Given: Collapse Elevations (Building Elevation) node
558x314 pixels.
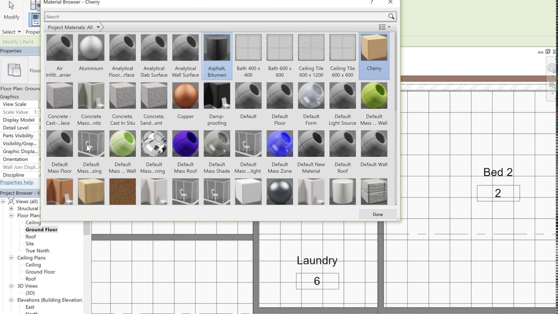Looking at the screenshot, I should tap(11, 300).
